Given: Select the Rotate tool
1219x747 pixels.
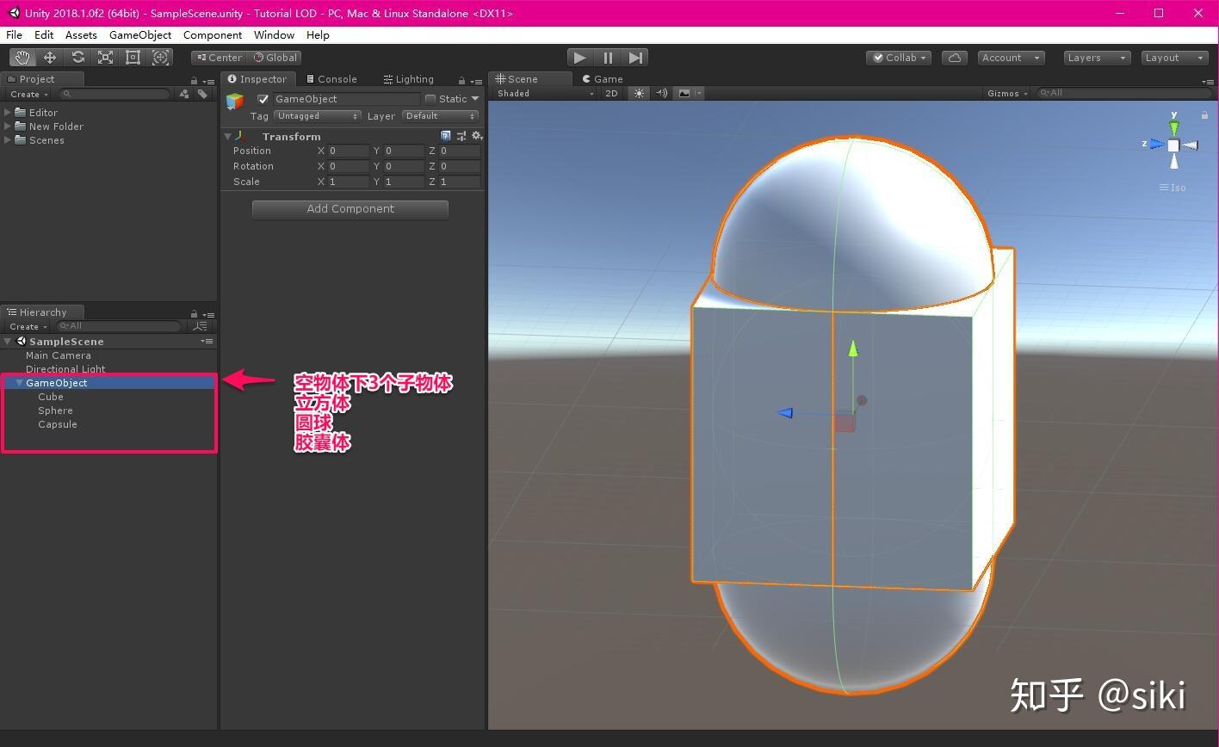Looking at the screenshot, I should point(77,57).
